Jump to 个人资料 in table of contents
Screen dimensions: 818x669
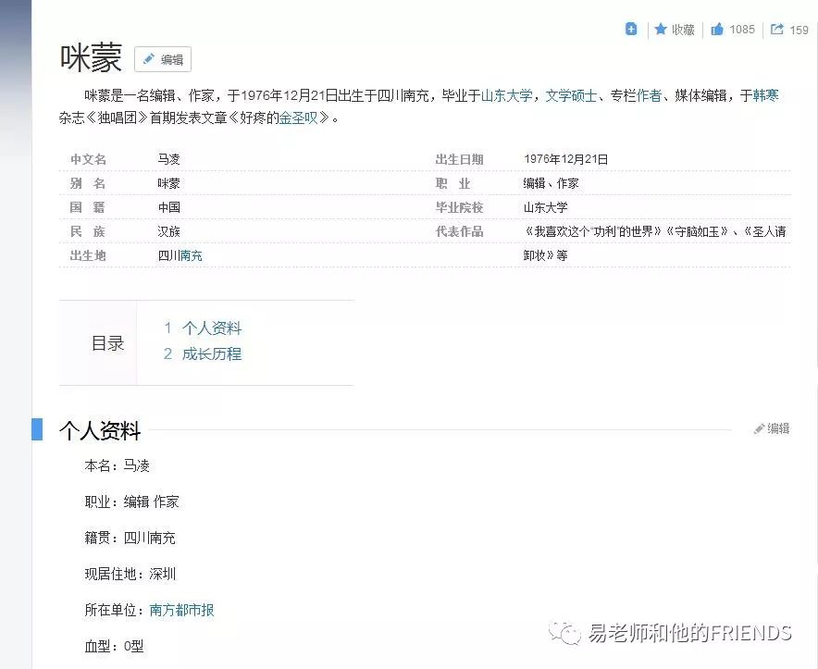pyautogui.click(x=211, y=328)
